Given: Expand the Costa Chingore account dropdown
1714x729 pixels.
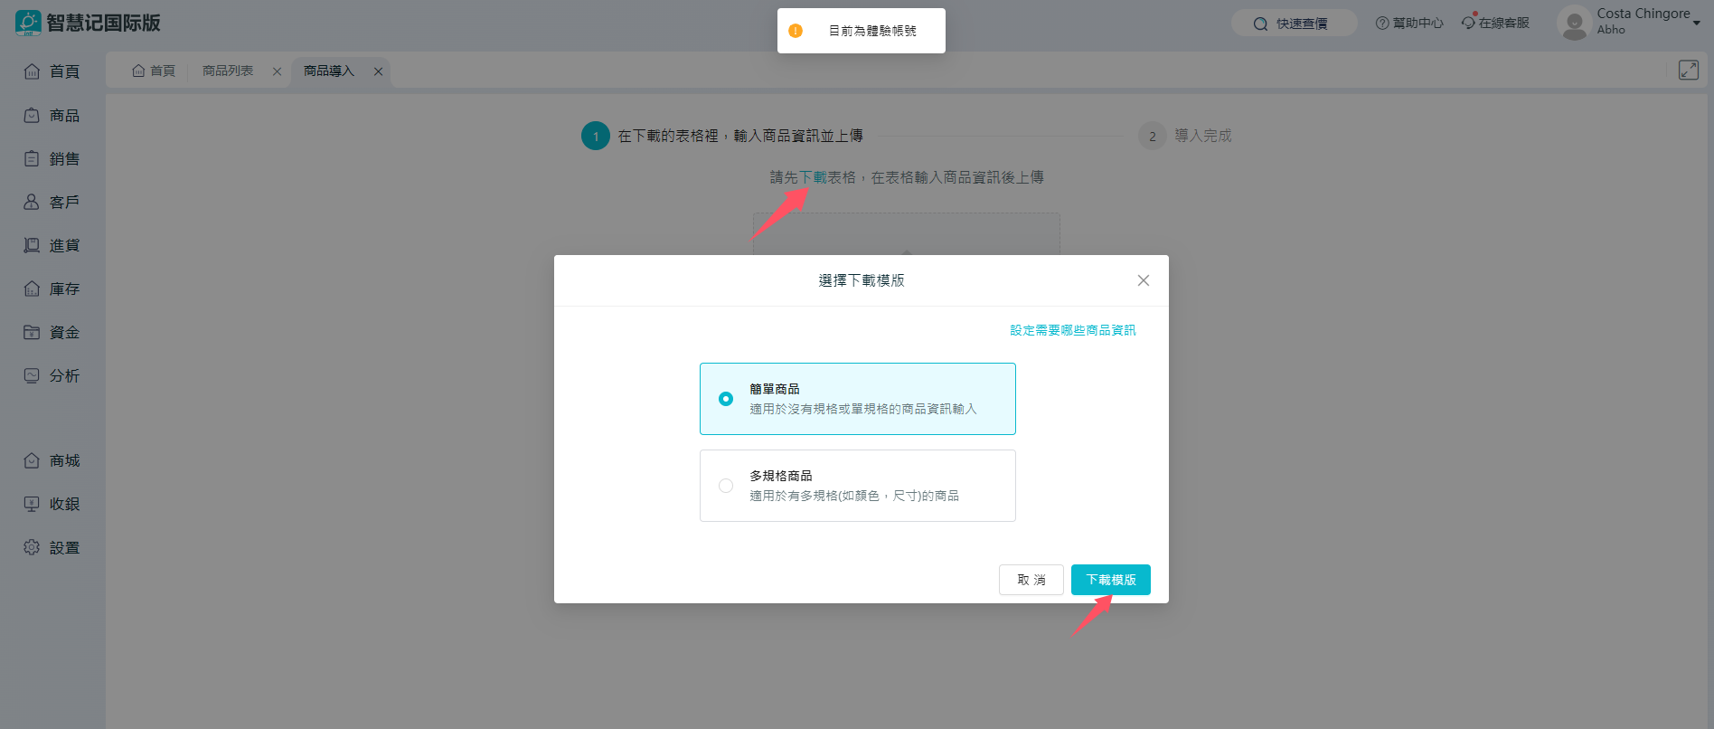Looking at the screenshot, I should [x=1696, y=23].
